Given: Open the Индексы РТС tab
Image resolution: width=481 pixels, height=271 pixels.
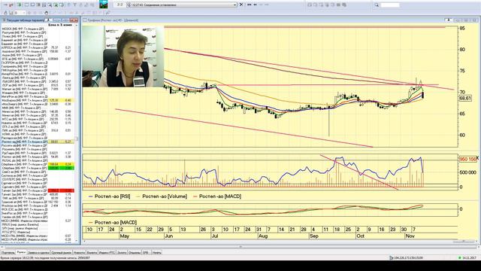Looking at the screenshot, I should click(107, 253).
